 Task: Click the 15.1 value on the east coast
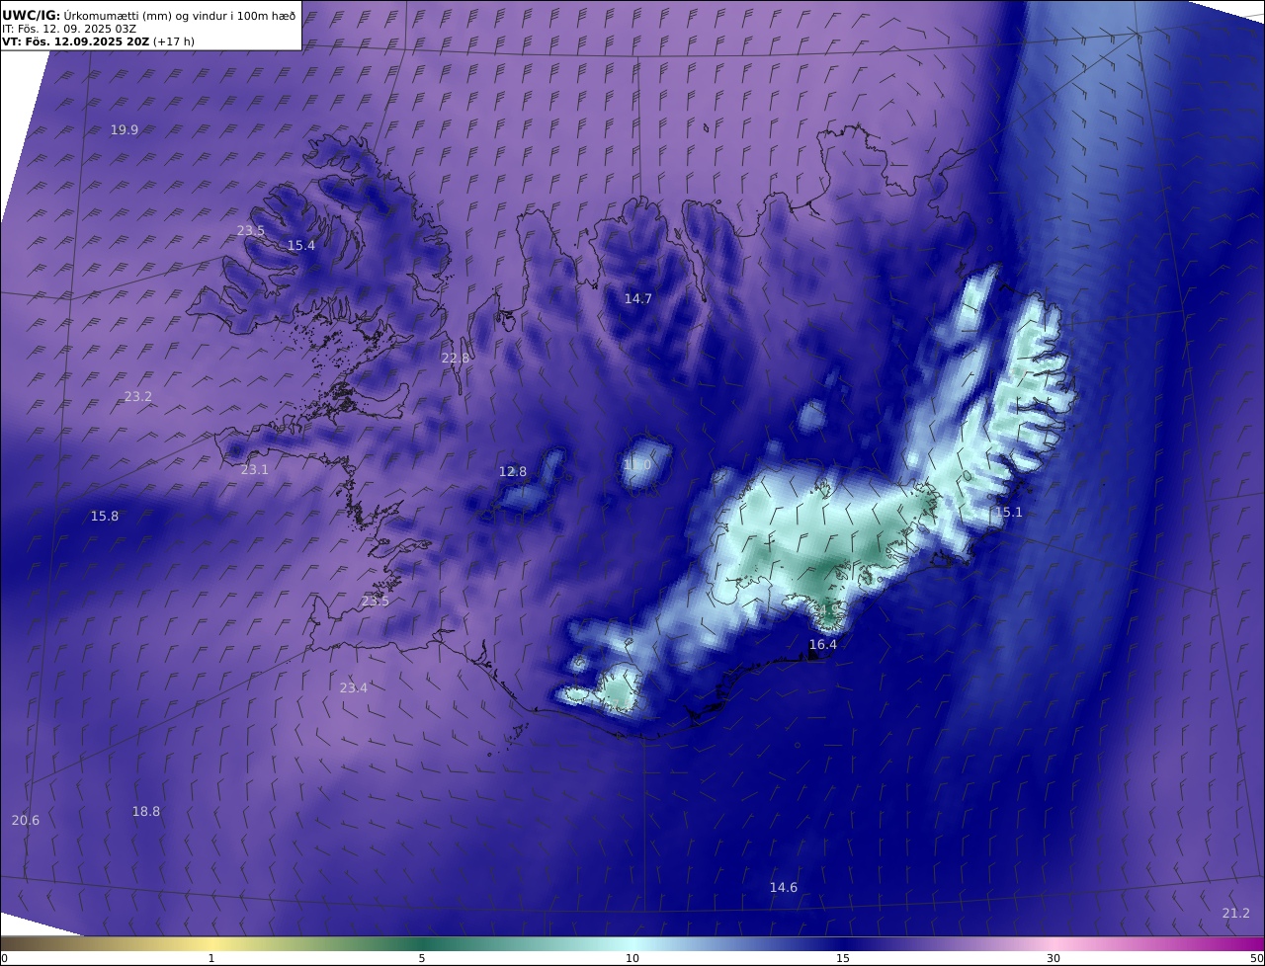pos(1009,512)
